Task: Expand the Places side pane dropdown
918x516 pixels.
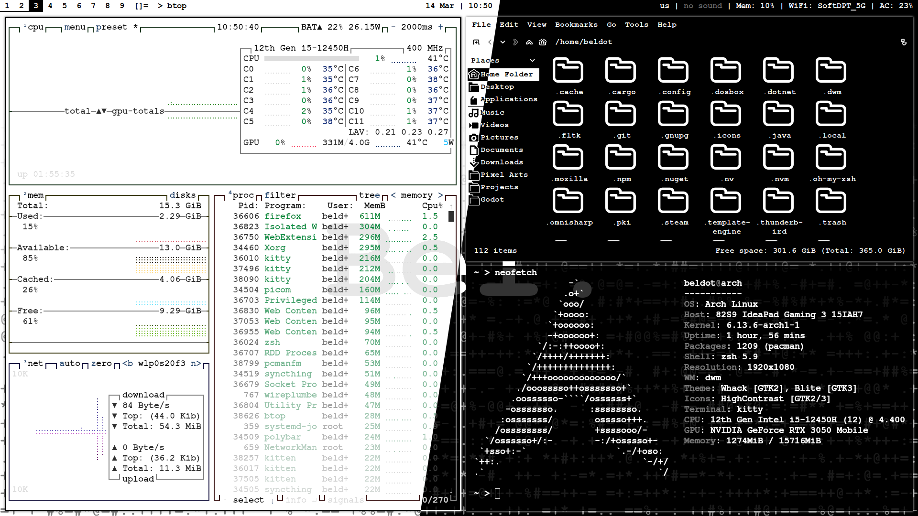Action: [532, 60]
